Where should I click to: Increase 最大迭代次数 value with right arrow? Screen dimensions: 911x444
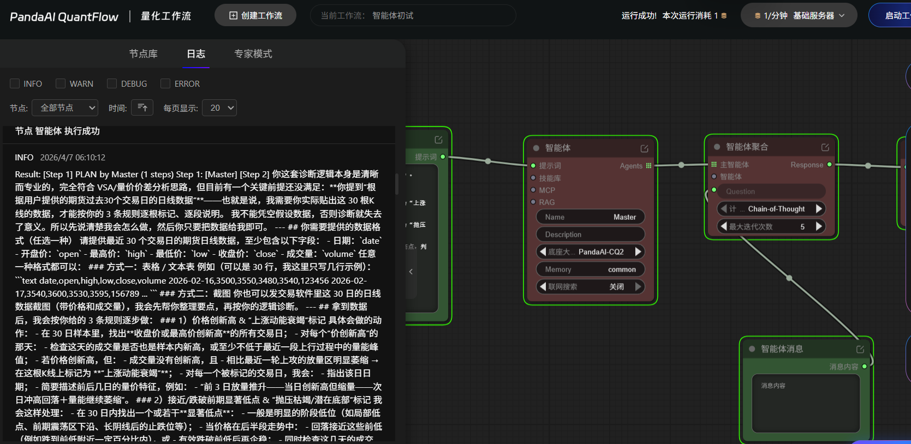tap(818, 226)
